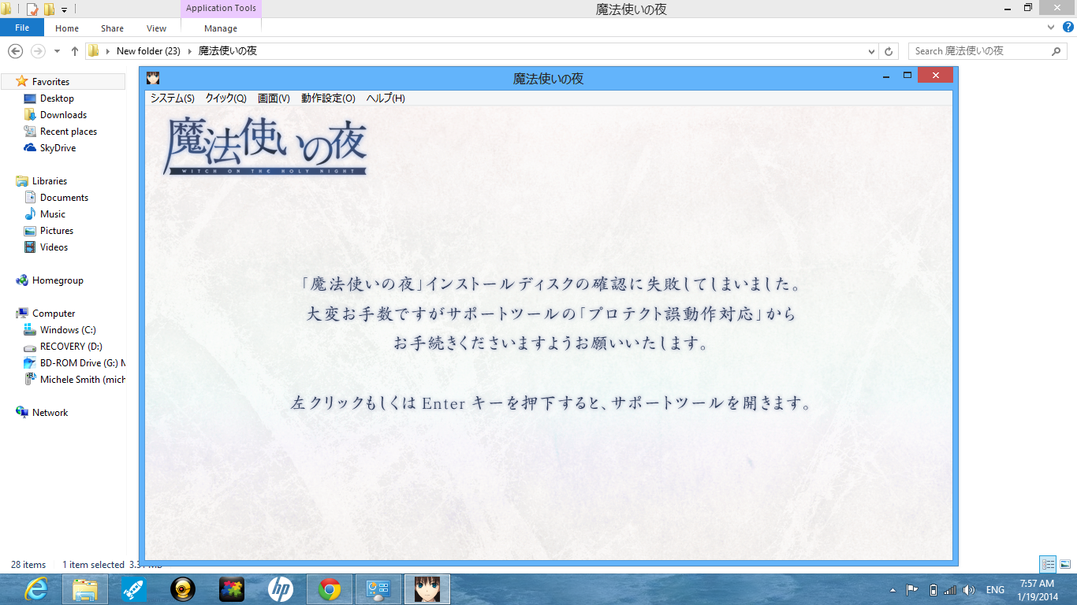This screenshot has width=1077, height=605.
Task: Open Explorer help question mark
Action: 1067,27
